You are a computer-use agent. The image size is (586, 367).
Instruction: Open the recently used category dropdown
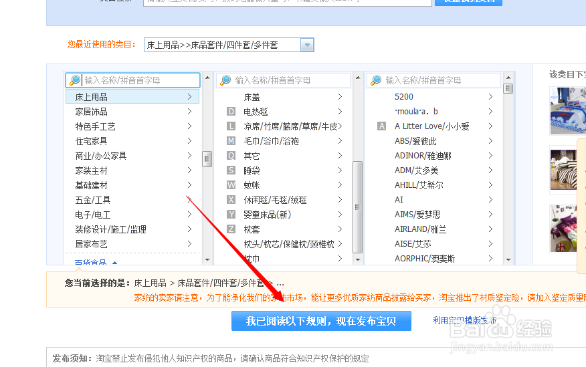point(307,45)
